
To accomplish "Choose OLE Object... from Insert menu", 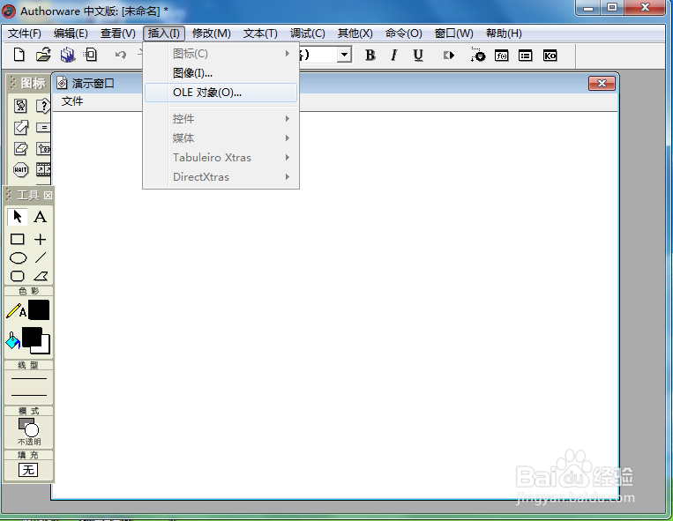I will pos(221,93).
